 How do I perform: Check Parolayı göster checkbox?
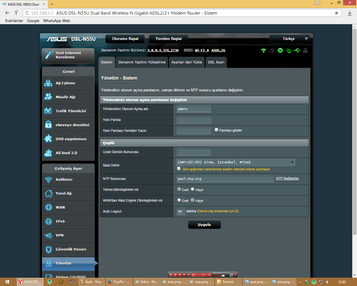(x=216, y=130)
